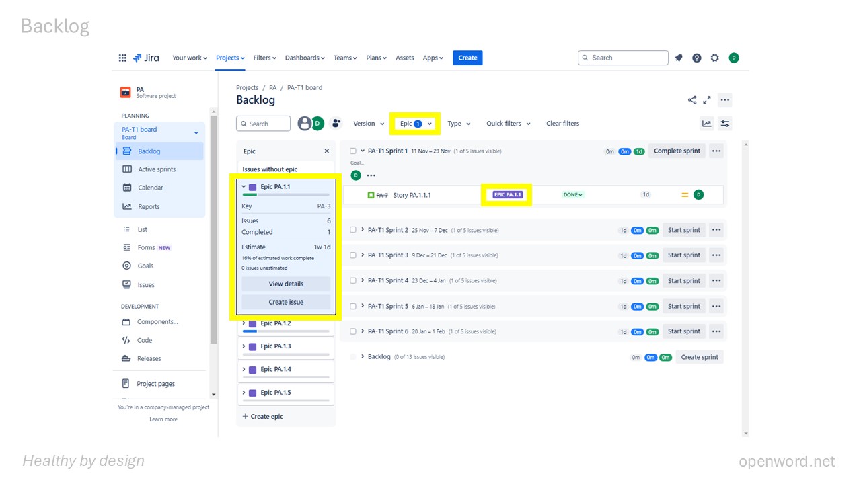This screenshot has width=861, height=484.
Task: Click the Add people icon
Action: 336,123
